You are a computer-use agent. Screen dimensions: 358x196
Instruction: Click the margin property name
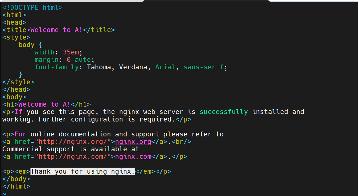pyautogui.click(x=46, y=60)
